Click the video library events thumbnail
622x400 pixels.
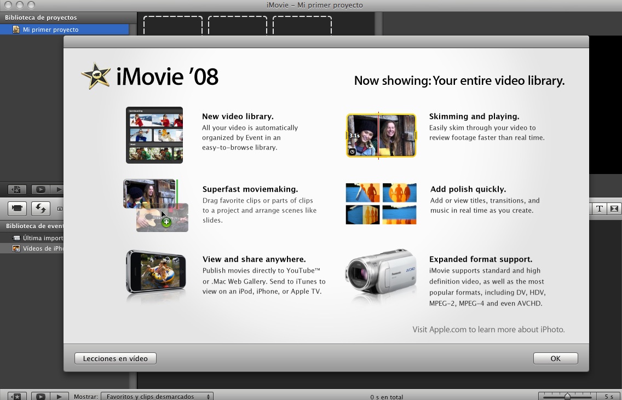[154, 135]
